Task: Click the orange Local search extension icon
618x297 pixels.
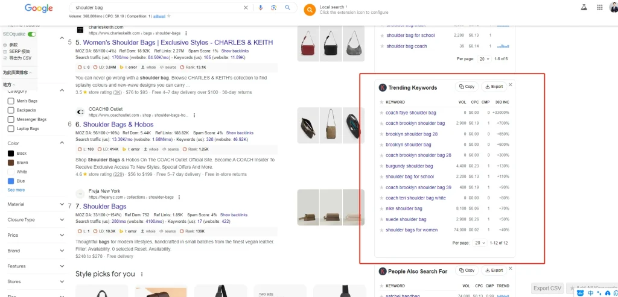Action: click(310, 10)
